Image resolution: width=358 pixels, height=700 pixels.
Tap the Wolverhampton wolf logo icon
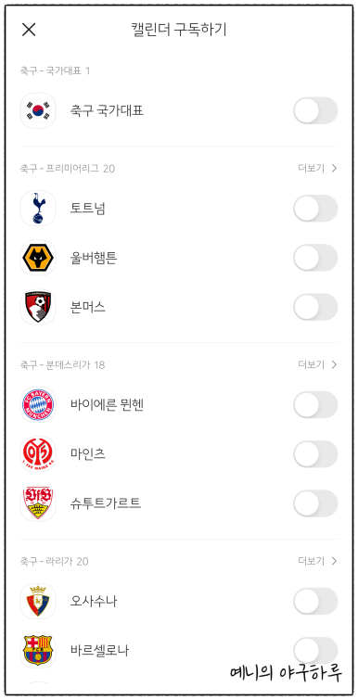point(38,258)
